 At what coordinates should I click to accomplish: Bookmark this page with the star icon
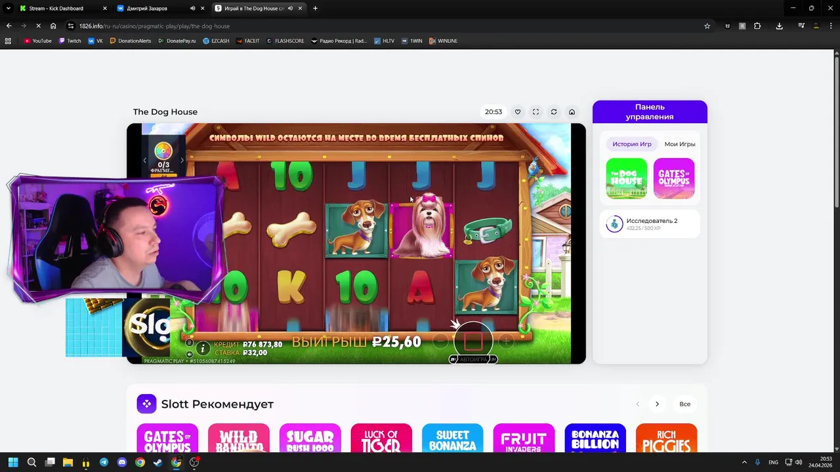pyautogui.click(x=707, y=26)
